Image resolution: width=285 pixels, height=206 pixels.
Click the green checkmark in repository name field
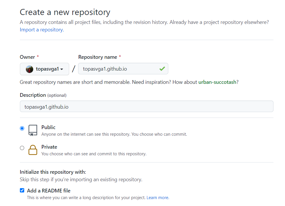click(162, 69)
